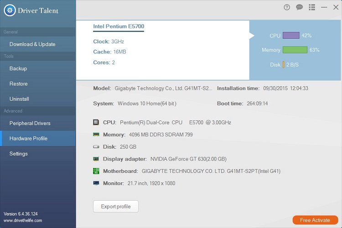The height and width of the screenshot is (228, 342).
Task: Click 4096 MB DDR3 SDRAM 799
Action: tap(161, 135)
